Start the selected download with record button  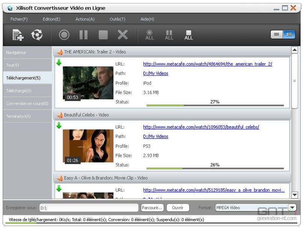(64, 35)
